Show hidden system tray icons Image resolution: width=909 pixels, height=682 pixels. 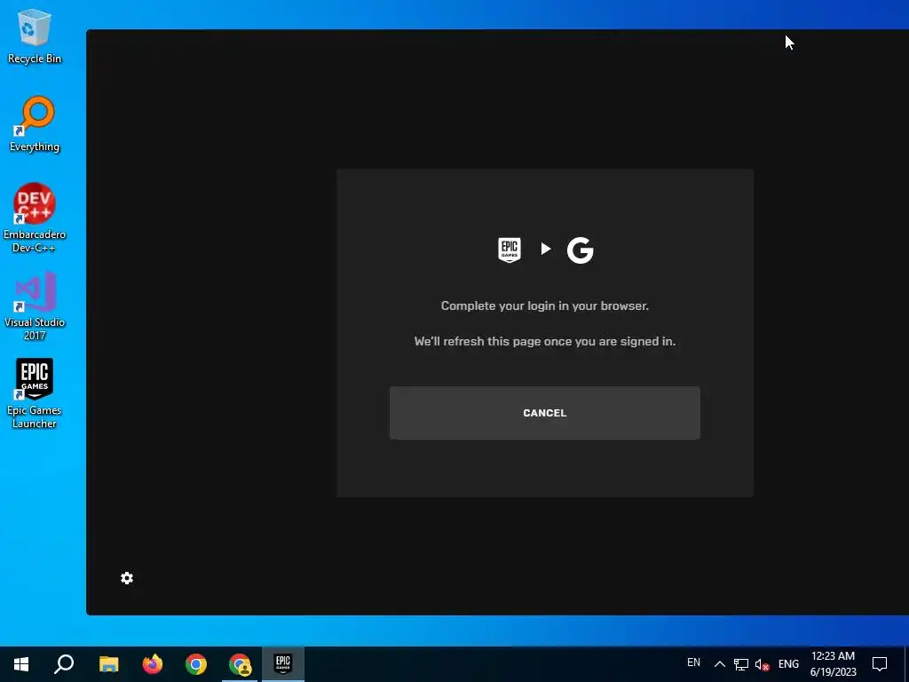pos(719,664)
